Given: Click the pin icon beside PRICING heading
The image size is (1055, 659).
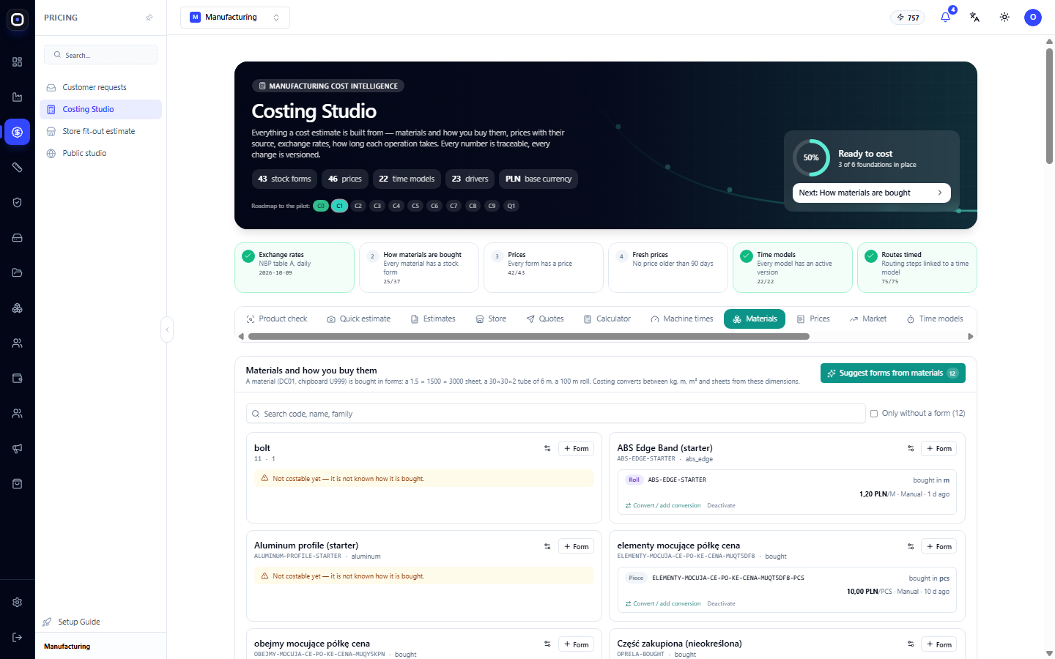Looking at the screenshot, I should (x=149, y=18).
